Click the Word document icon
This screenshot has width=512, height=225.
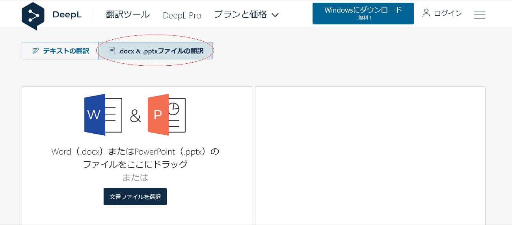(103, 114)
